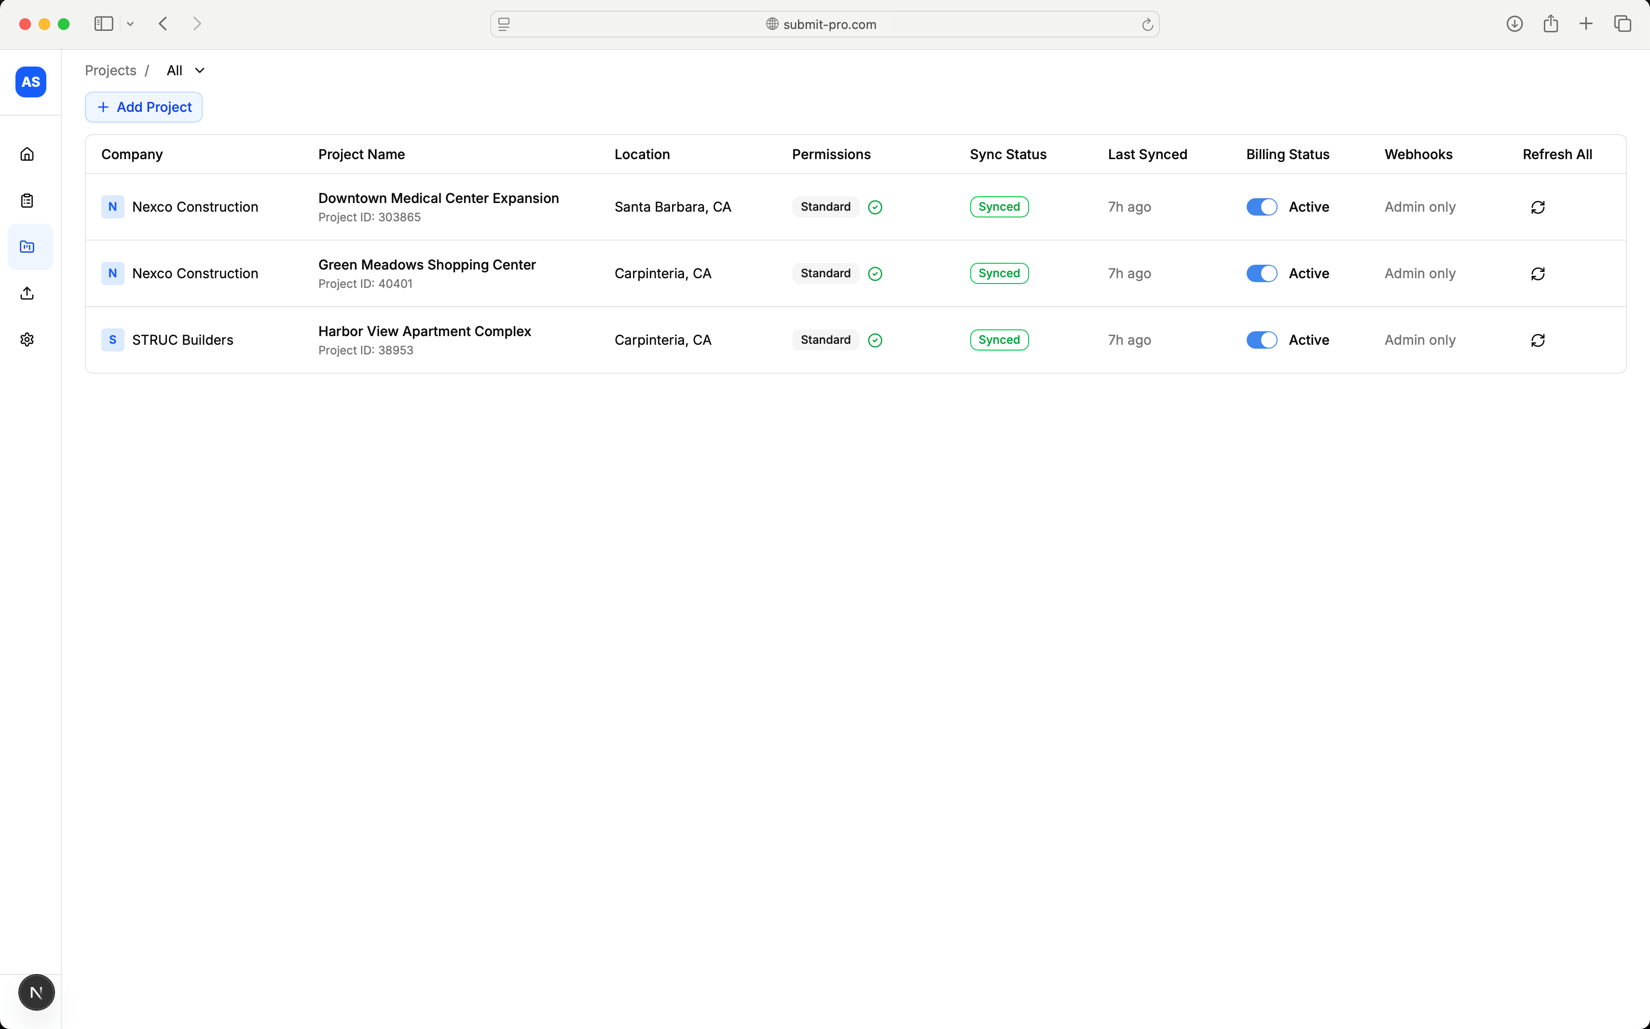
Task: Open the upload icon in sidebar
Action: click(27, 293)
